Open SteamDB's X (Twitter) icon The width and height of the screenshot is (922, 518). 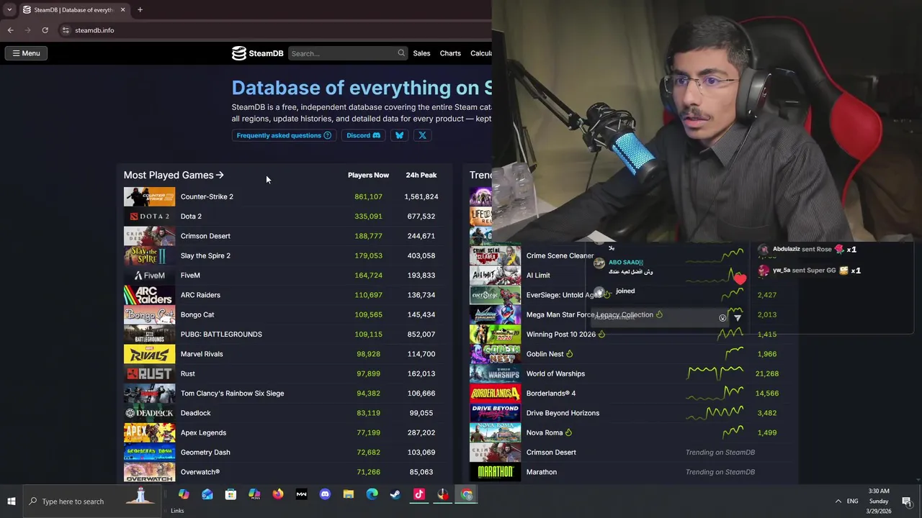[422, 135]
